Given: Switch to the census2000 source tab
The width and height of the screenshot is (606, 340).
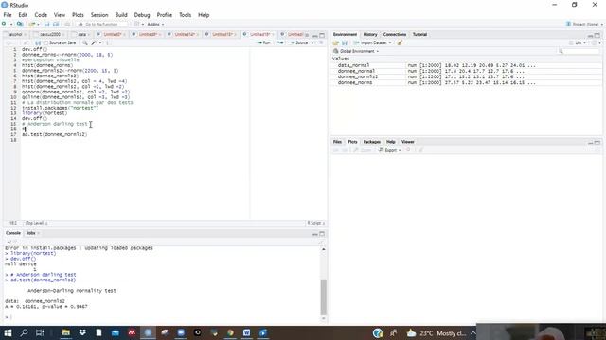Looking at the screenshot, I should pos(50,34).
